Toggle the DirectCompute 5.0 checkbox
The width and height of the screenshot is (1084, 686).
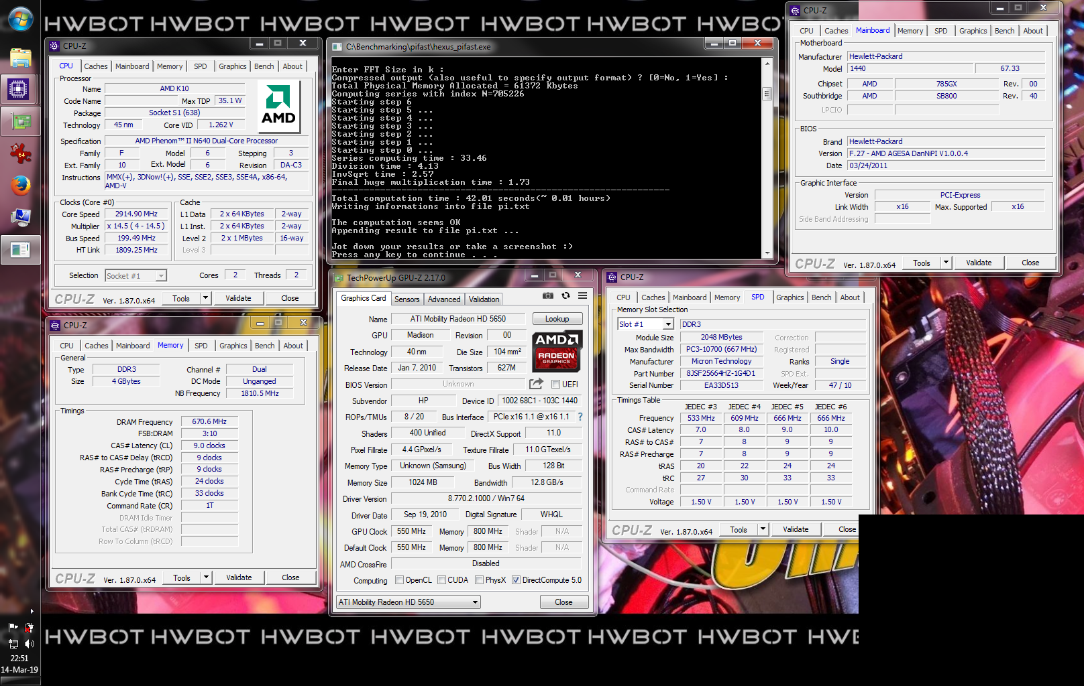[x=516, y=579]
